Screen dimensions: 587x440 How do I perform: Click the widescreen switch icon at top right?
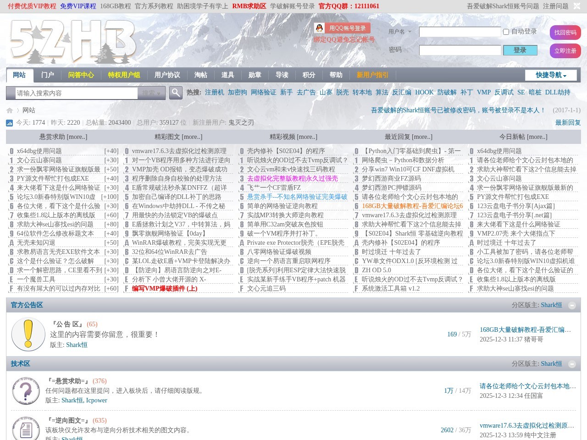tap(576, 6)
